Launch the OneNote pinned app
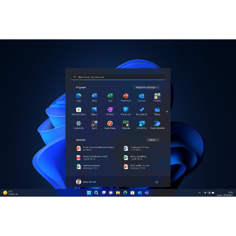 tap(110, 110)
